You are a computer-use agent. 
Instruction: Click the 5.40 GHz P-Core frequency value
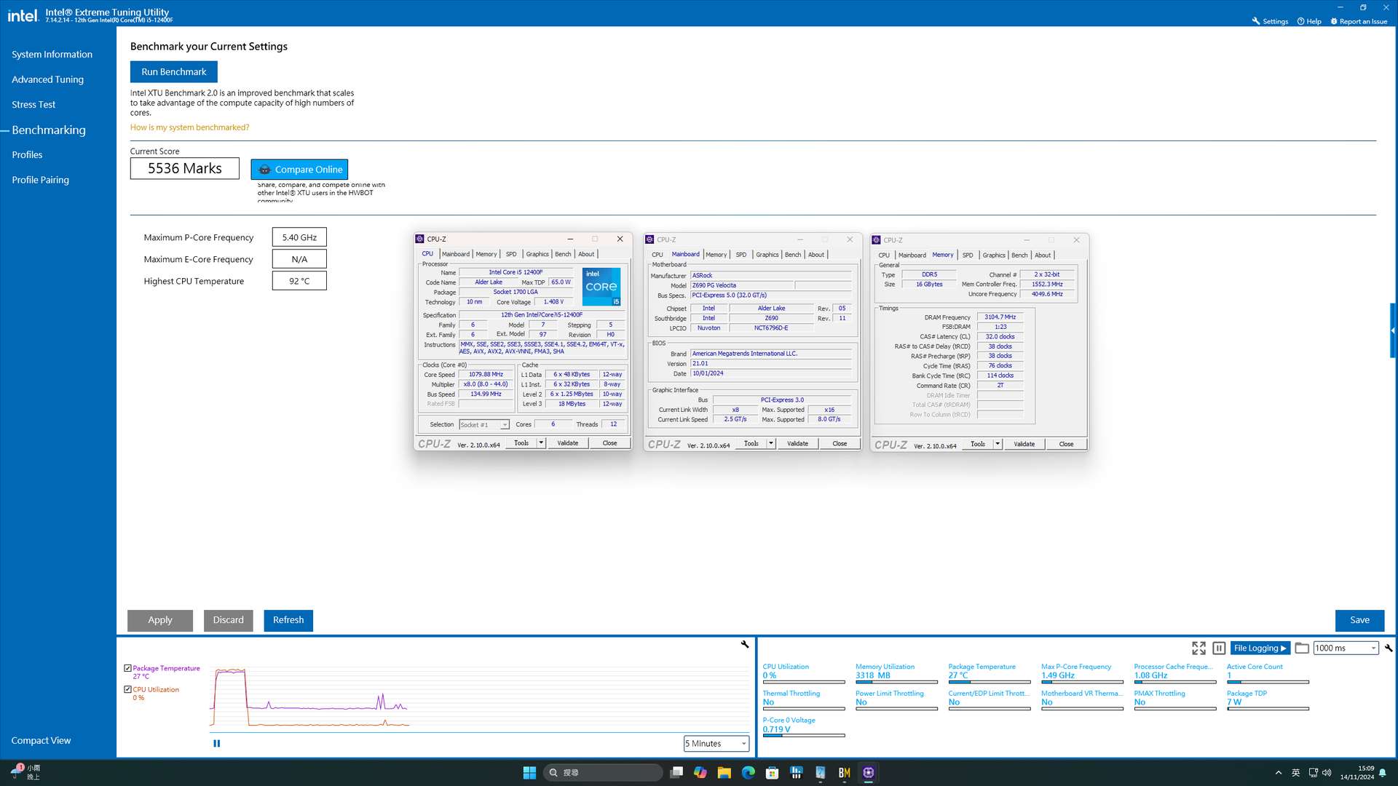[x=299, y=237]
